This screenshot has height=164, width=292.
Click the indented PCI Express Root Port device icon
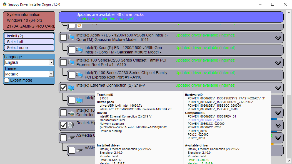(79, 75)
